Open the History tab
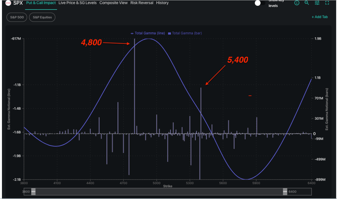Image resolution: width=337 pixels, height=199 pixels. pos(162,3)
